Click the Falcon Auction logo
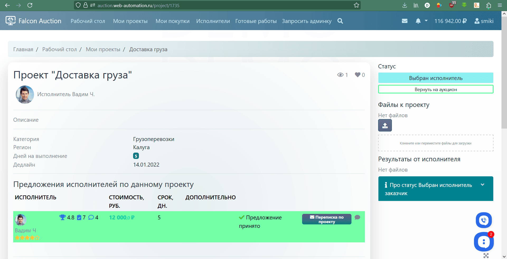The height and width of the screenshot is (259, 507). point(33,21)
